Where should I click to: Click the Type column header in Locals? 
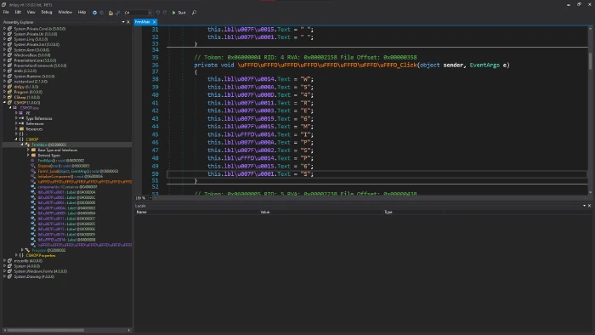(388, 212)
